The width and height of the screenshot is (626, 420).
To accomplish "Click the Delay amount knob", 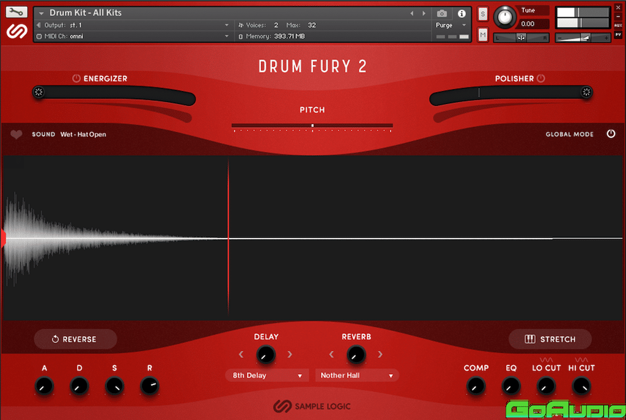I will (265, 355).
